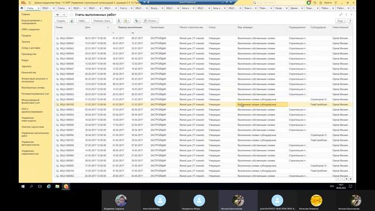Click the copy document icon beside Создать
This screenshot has width=375, height=211.
point(72,21)
